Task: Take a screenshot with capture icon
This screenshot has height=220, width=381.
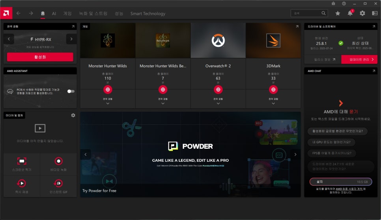Action: coord(22,161)
